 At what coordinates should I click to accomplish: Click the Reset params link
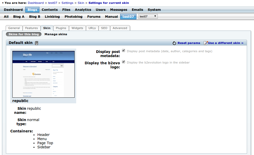click(189, 43)
